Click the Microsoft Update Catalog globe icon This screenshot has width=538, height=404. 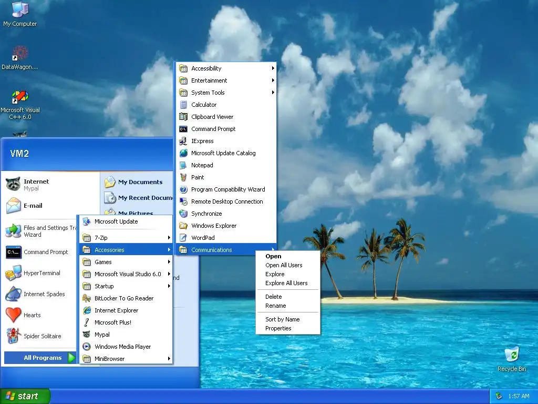[183, 153]
